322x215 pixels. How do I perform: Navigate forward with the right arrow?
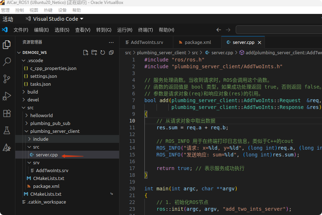(x=228, y=30)
